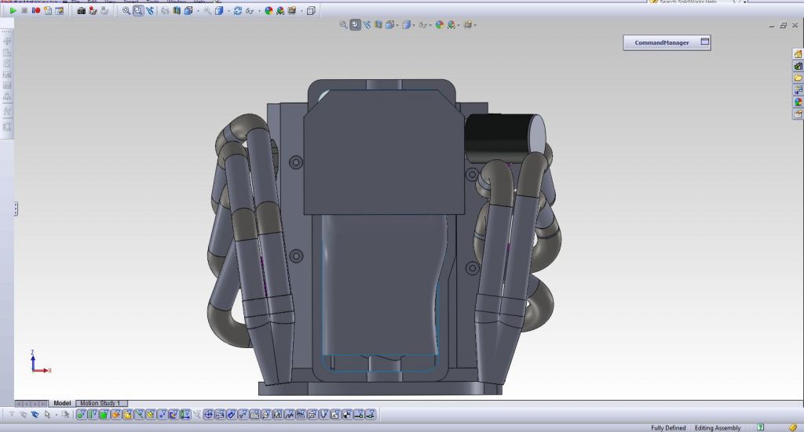Click the green Play macro button
Image resolution: width=804 pixels, height=432 pixels.
click(x=13, y=11)
